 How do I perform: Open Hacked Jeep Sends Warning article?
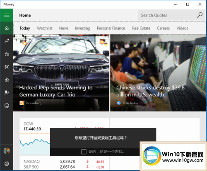pyautogui.click(x=56, y=91)
